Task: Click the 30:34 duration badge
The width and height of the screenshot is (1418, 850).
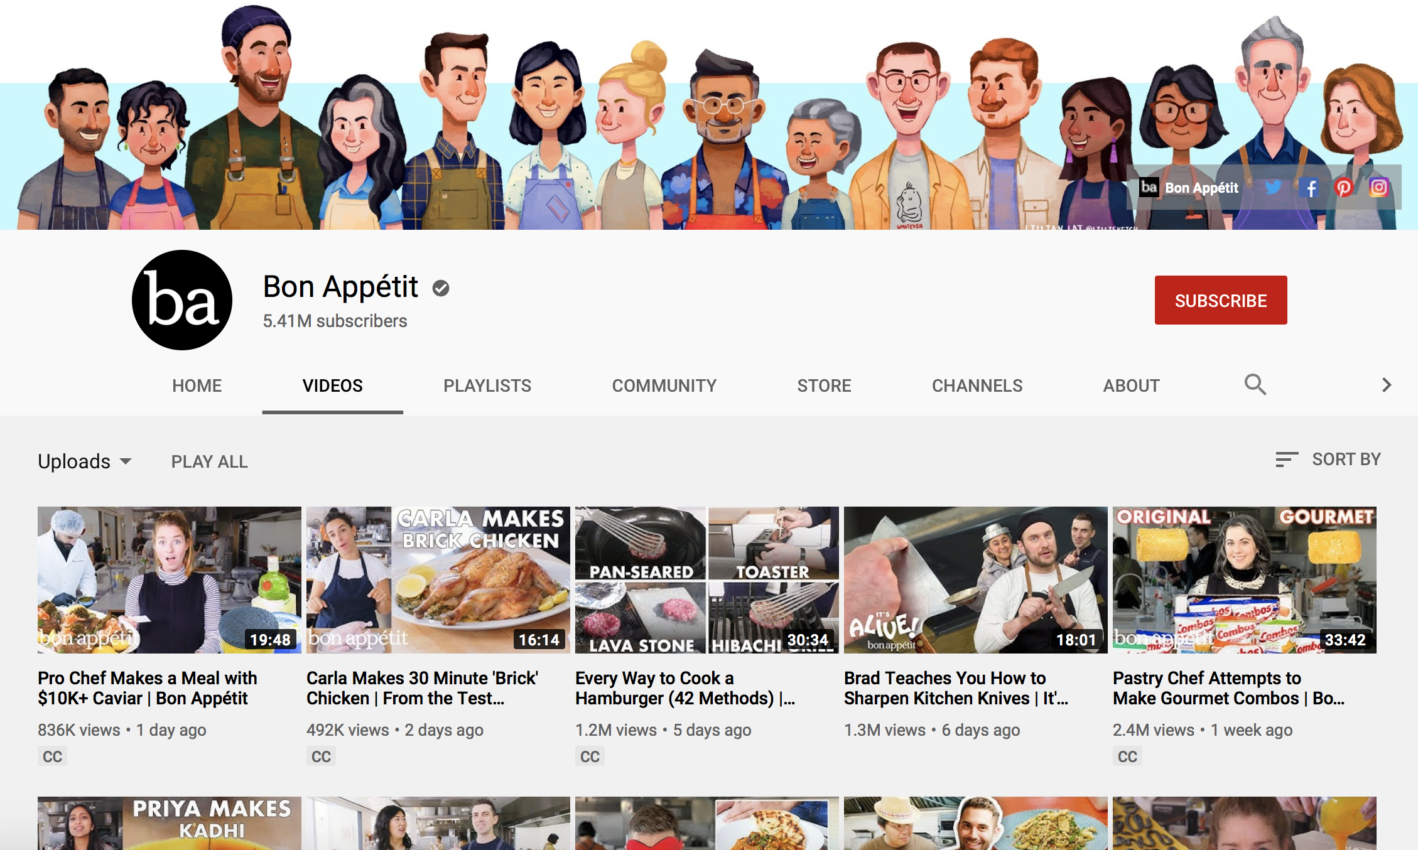Action: (x=808, y=640)
